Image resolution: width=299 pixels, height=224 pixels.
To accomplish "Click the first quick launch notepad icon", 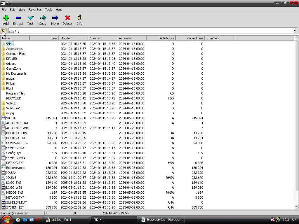I will 18,220.
